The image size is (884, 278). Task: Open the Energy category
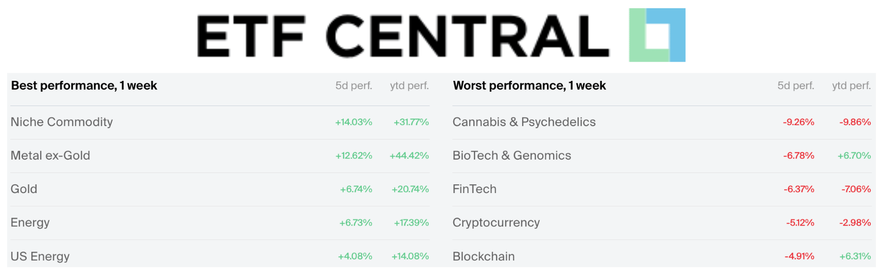(x=30, y=222)
